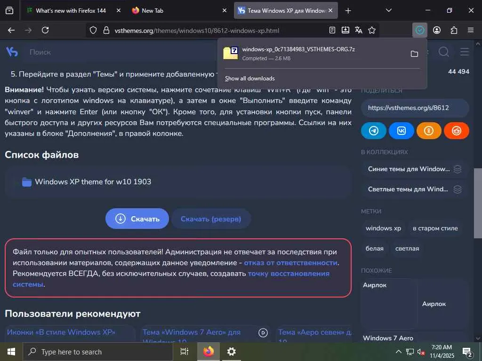The image size is (482, 361).
Task: Click the muted volume tray icon
Action: pos(421,352)
